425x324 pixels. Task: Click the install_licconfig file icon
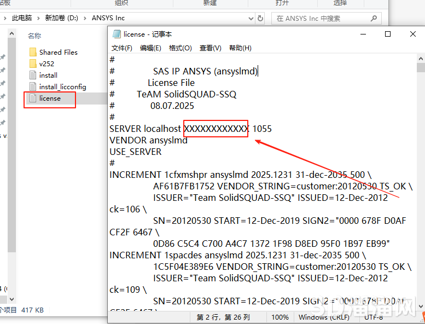(x=32, y=87)
